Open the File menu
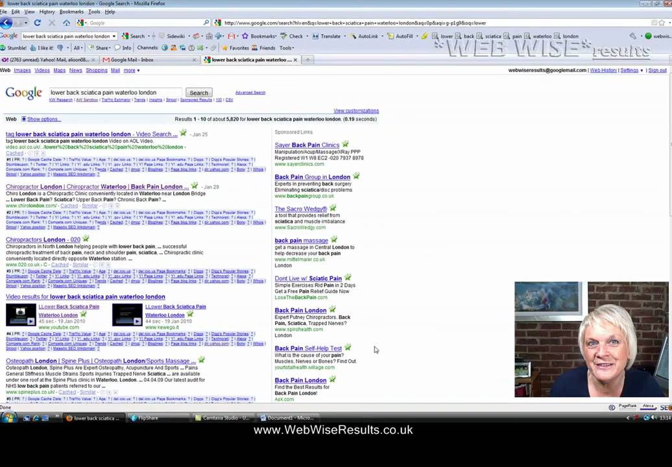 (x=3, y=12)
